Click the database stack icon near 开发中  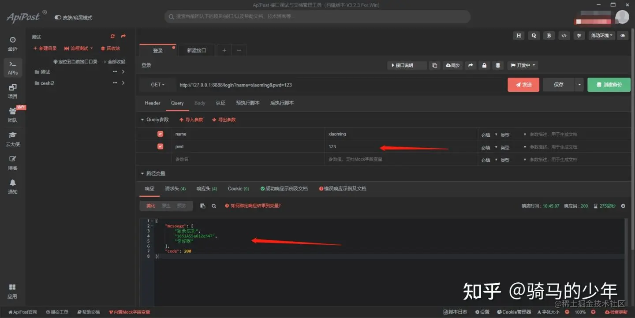(x=498, y=65)
